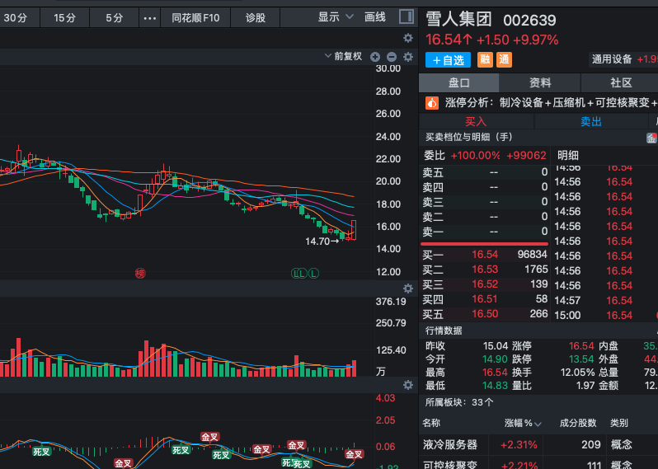658x469 pixels.
Task: Click the leftmost 死叉 MACD label
Action: (x=41, y=452)
